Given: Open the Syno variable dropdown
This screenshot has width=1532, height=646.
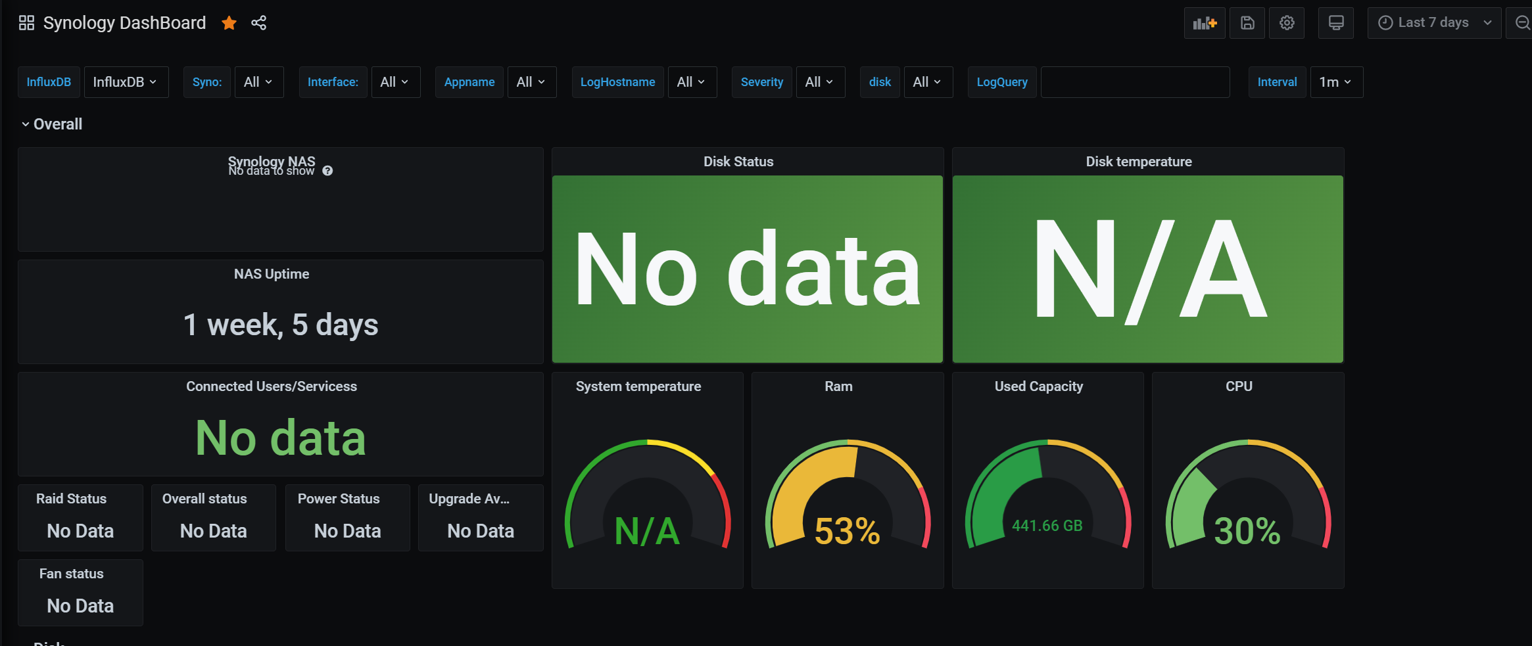Looking at the screenshot, I should click(x=259, y=82).
